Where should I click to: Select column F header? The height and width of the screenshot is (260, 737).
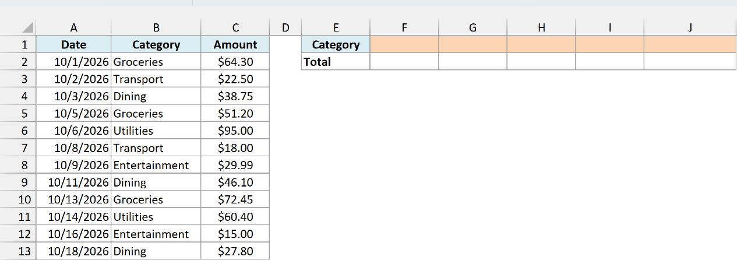point(404,27)
